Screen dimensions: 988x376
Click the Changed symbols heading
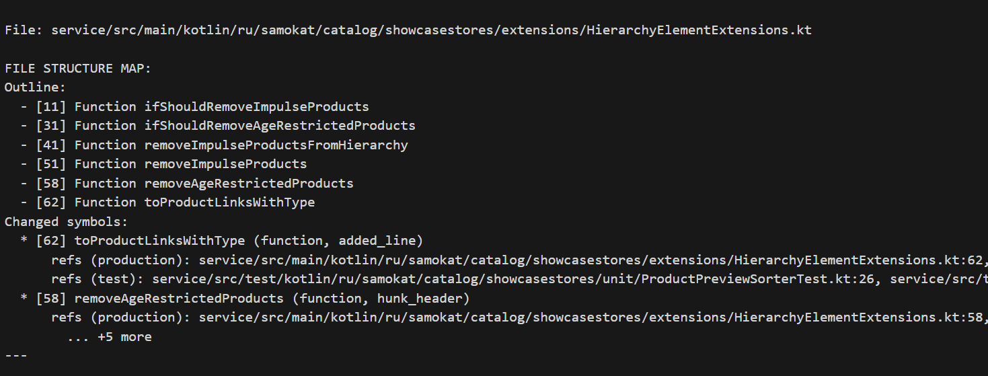(66, 221)
